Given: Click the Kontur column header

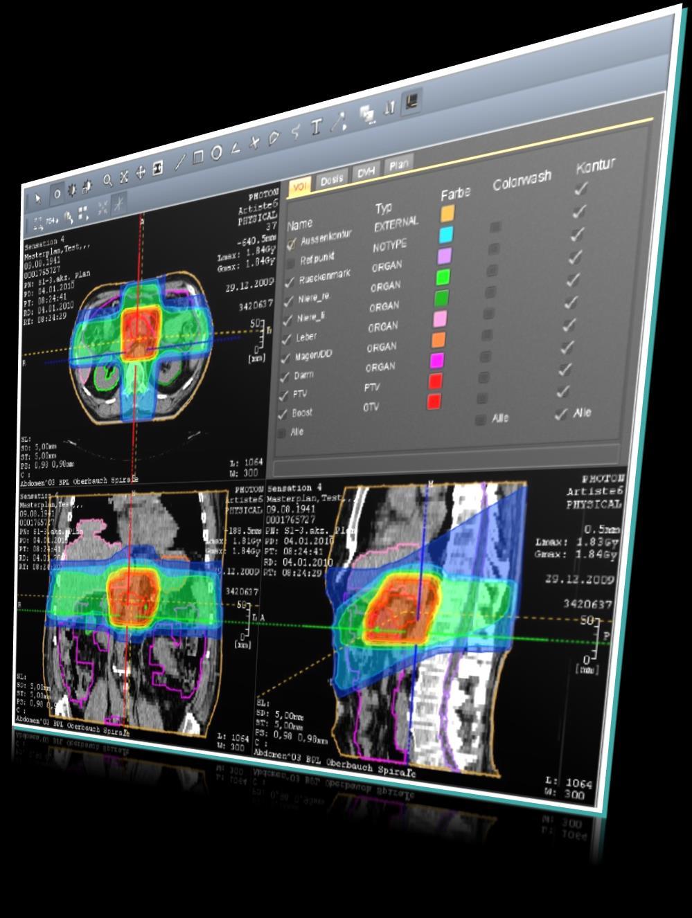Looking at the screenshot, I should tap(594, 167).
